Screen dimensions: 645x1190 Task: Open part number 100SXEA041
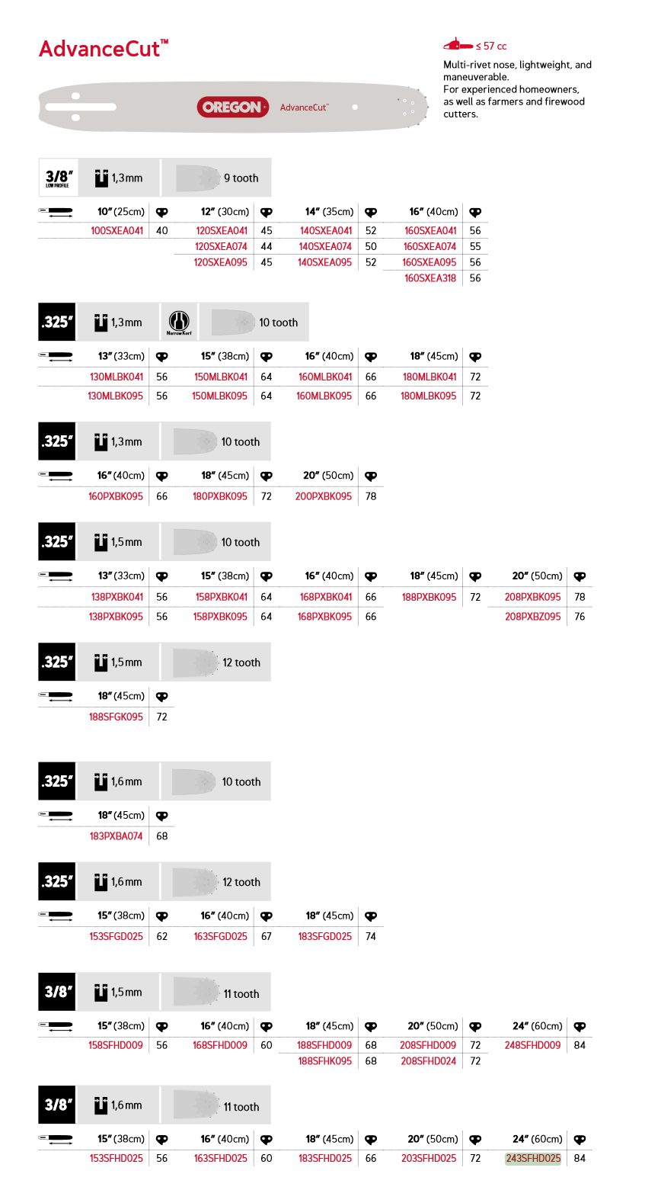click(117, 230)
